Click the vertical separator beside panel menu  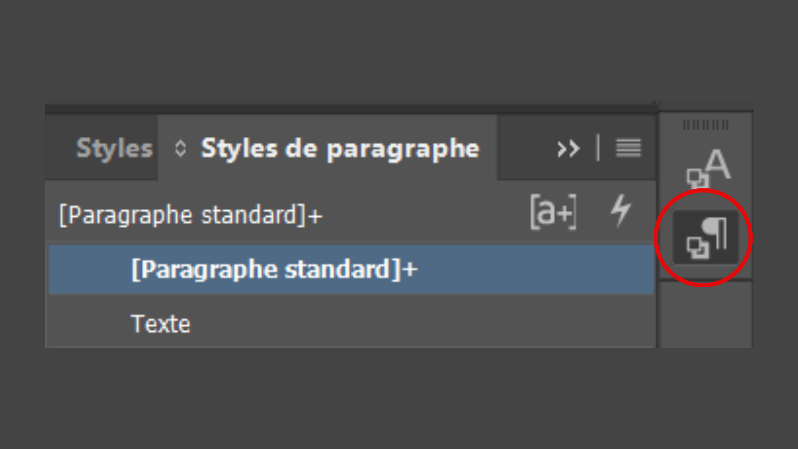tap(598, 148)
